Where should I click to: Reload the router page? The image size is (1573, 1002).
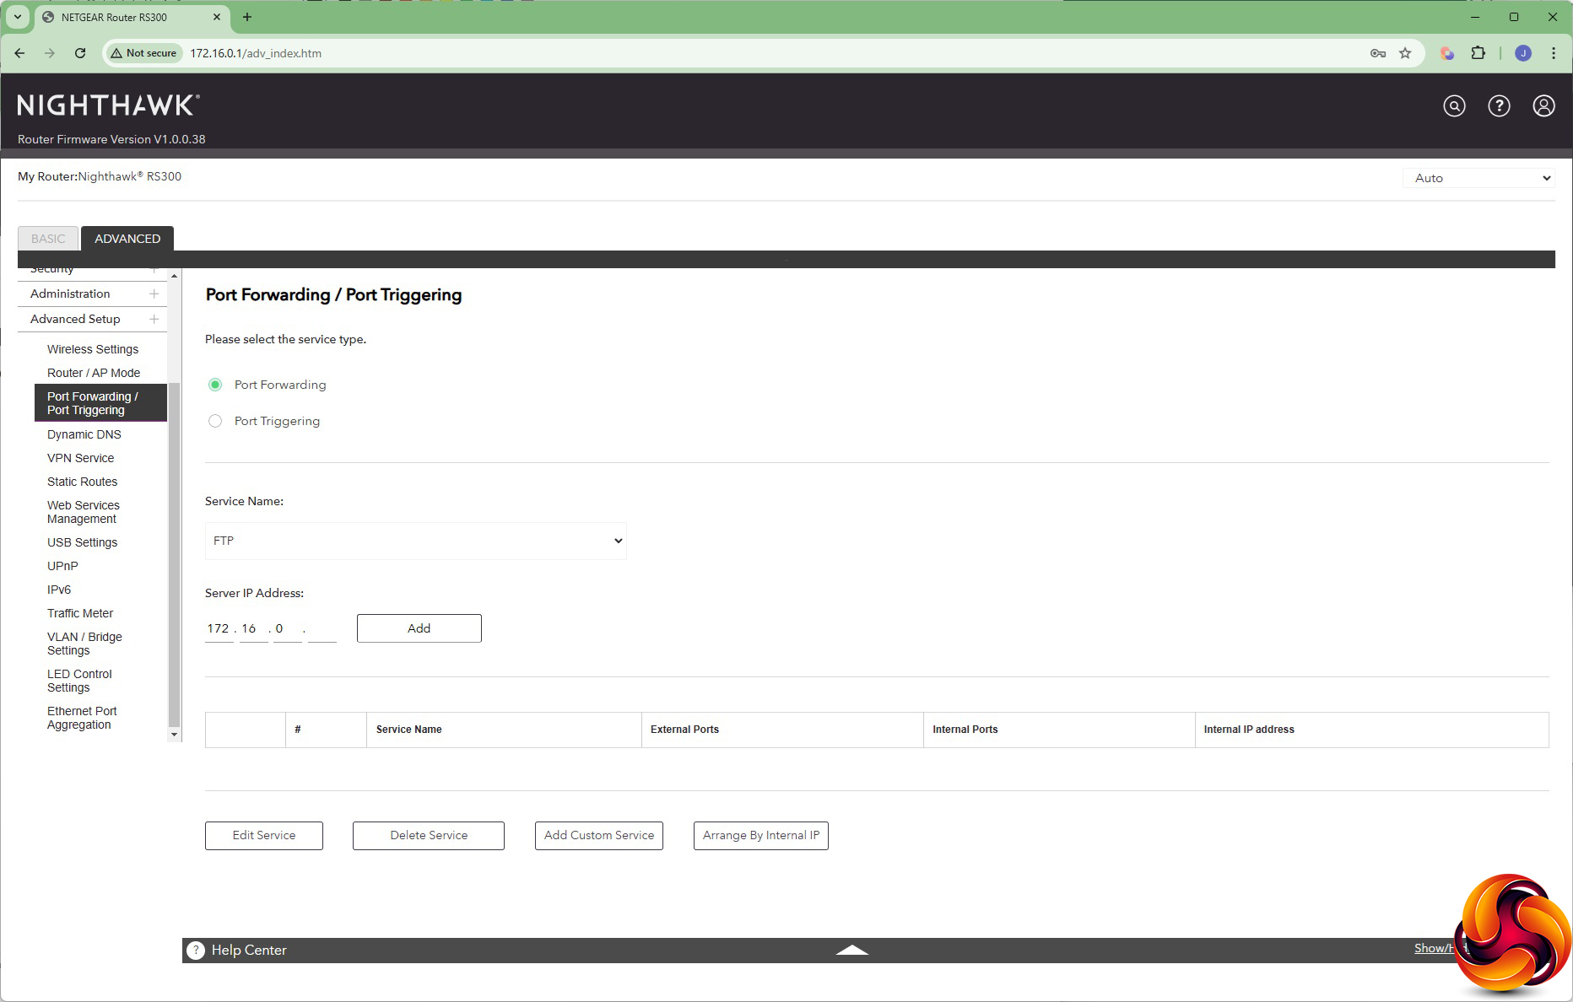point(80,53)
